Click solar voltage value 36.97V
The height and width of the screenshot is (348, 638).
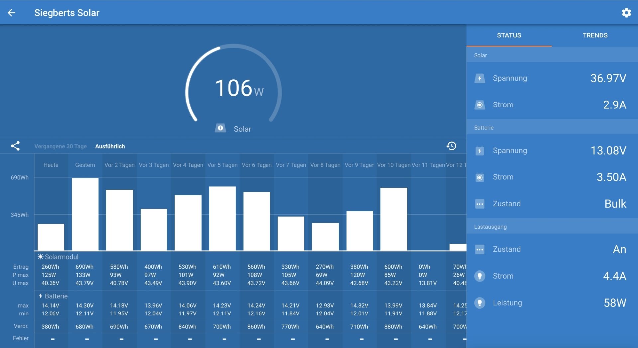tap(608, 78)
